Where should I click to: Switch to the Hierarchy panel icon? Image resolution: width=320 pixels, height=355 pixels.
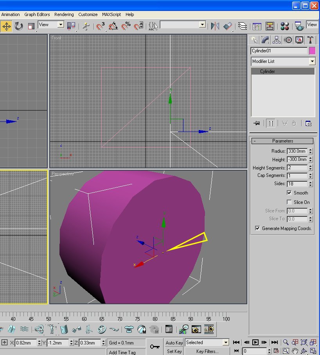pos(277,40)
